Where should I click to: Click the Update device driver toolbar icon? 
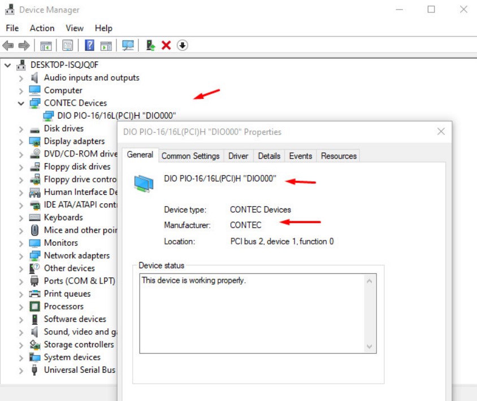pos(150,45)
